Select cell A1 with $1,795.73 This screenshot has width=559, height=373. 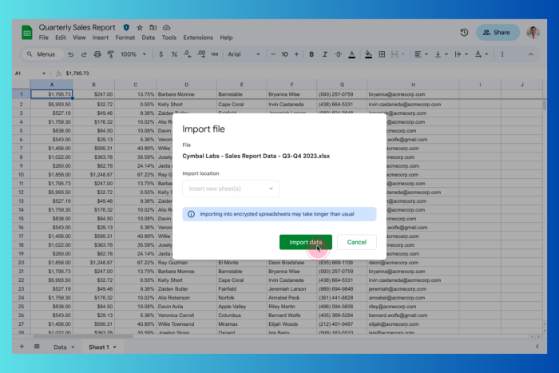click(x=52, y=94)
